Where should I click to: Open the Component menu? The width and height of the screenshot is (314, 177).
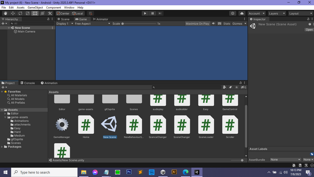[54, 8]
